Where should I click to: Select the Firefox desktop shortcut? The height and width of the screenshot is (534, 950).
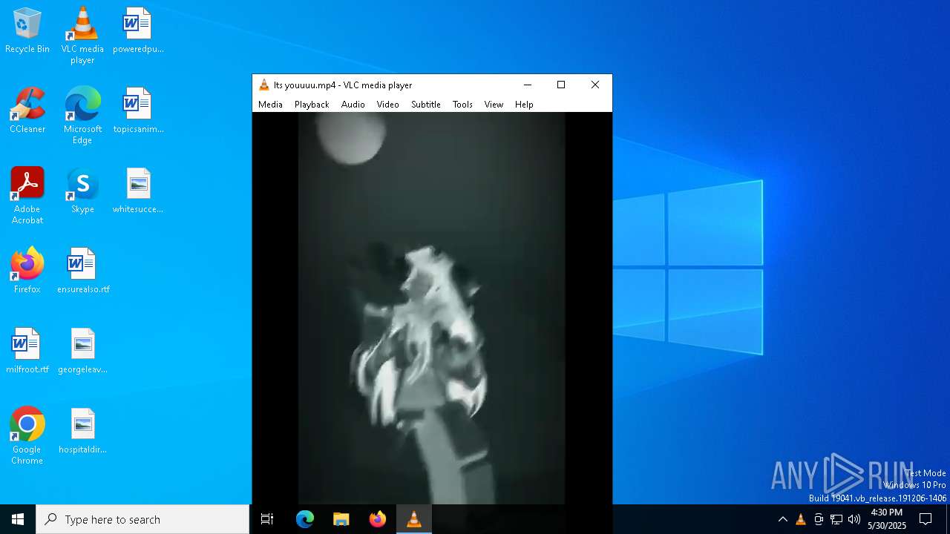[27, 271]
